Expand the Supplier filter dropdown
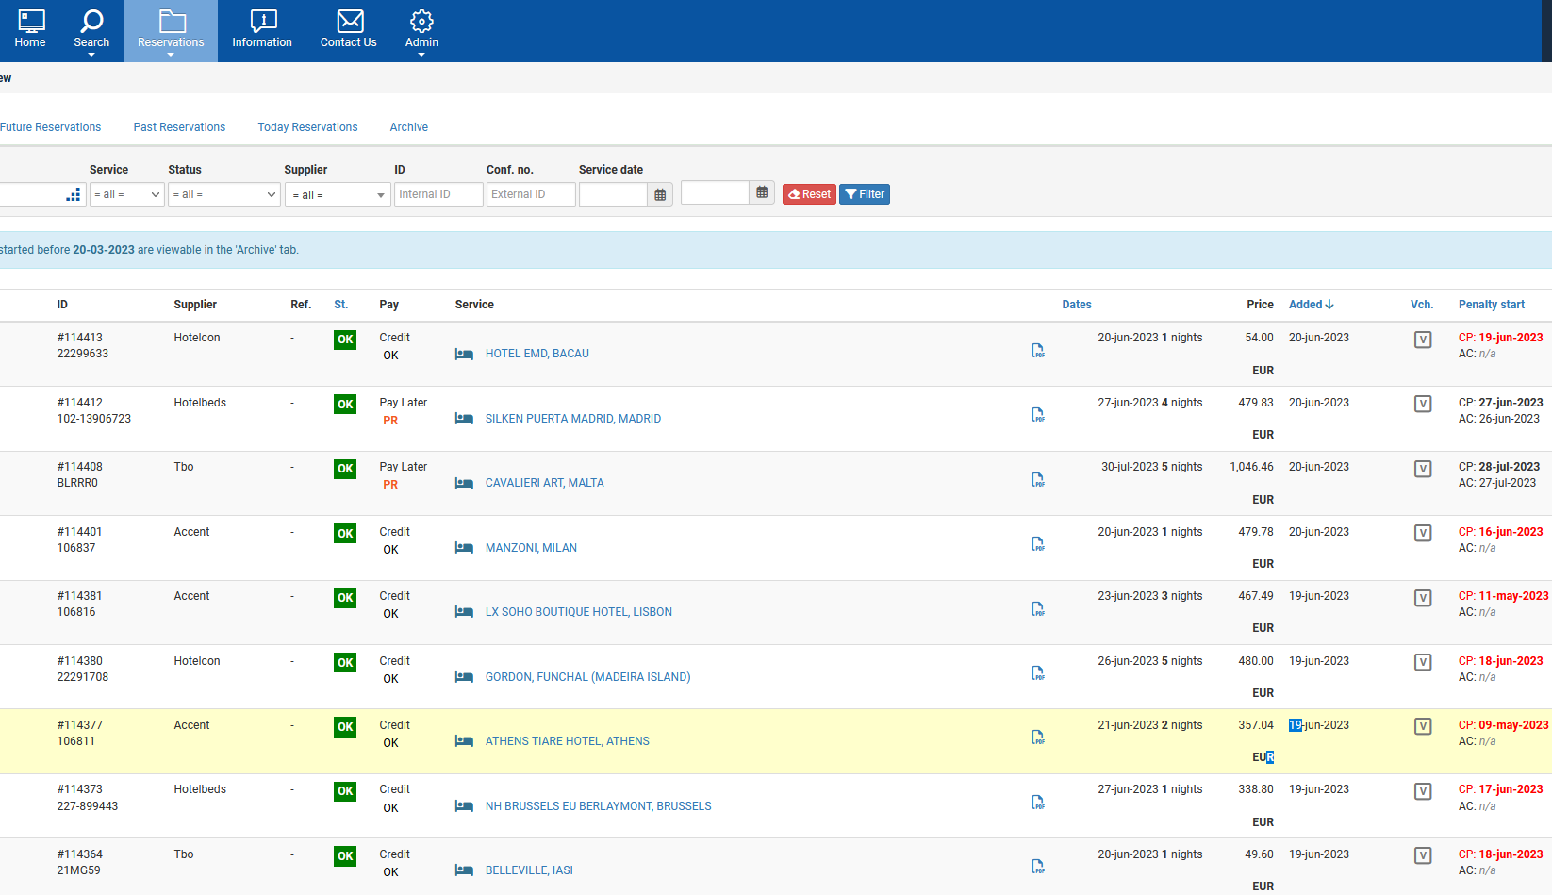 tap(338, 194)
